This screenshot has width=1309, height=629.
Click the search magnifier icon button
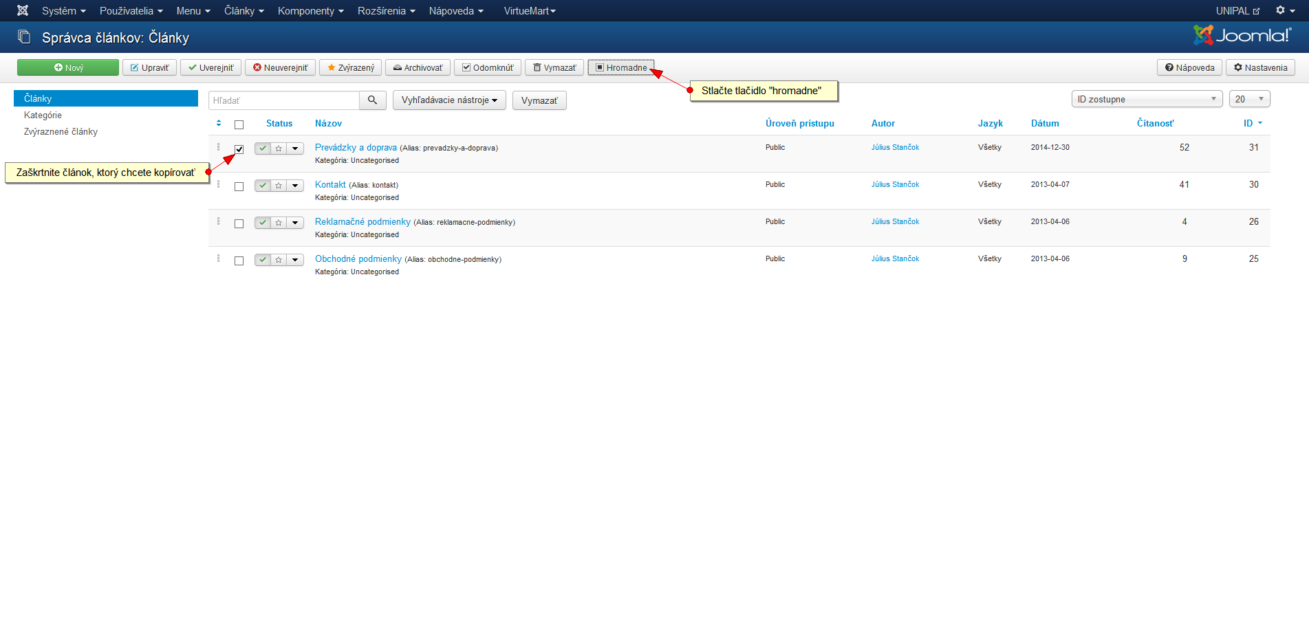tap(372, 100)
